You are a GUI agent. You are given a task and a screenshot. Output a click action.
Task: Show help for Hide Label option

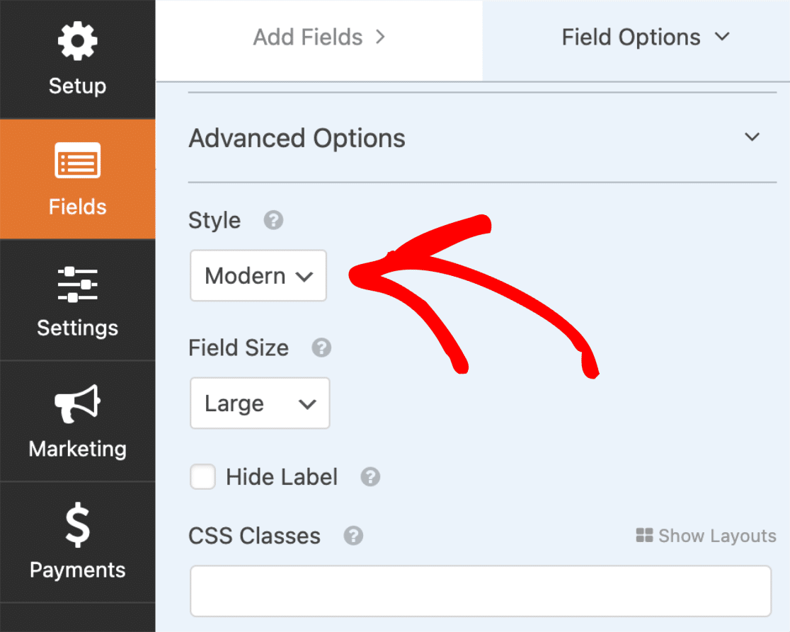pyautogui.click(x=370, y=477)
